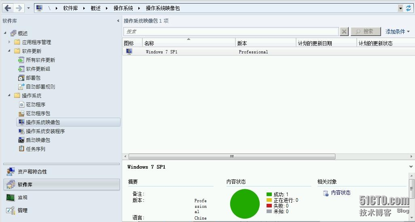Open the 驱动程序 node icon

pos(21,104)
